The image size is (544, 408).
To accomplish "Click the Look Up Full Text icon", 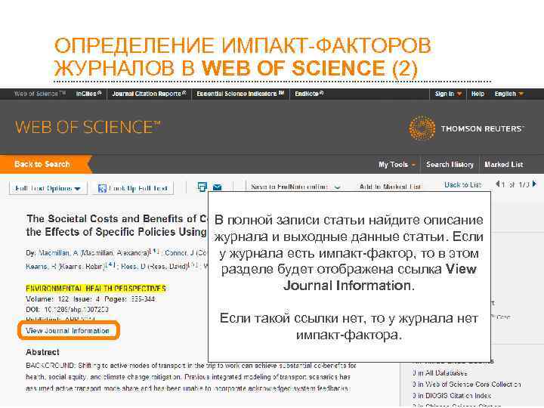I will (x=102, y=188).
